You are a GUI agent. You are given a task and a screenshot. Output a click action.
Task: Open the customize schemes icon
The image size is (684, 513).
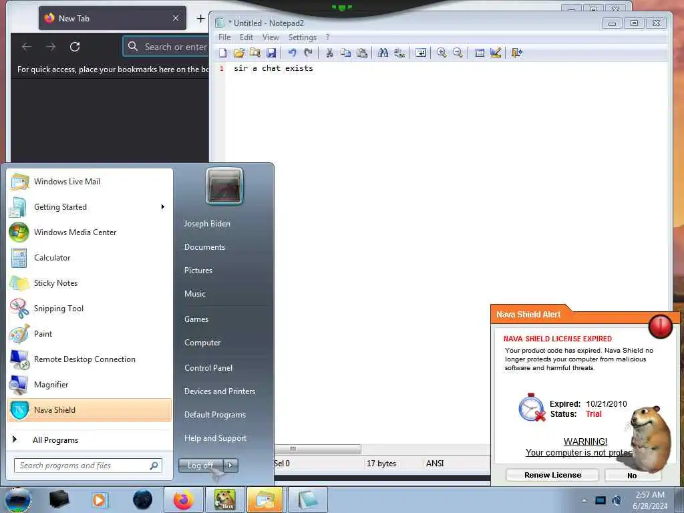pos(496,53)
